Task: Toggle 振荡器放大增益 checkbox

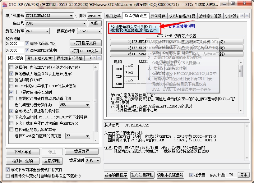Action: pos(11,74)
